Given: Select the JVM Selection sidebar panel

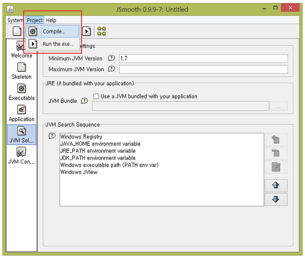Looking at the screenshot, I should pos(21,135).
